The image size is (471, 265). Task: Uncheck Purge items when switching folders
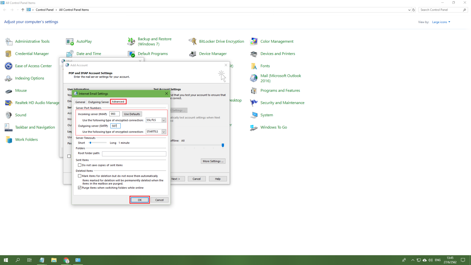(79, 188)
